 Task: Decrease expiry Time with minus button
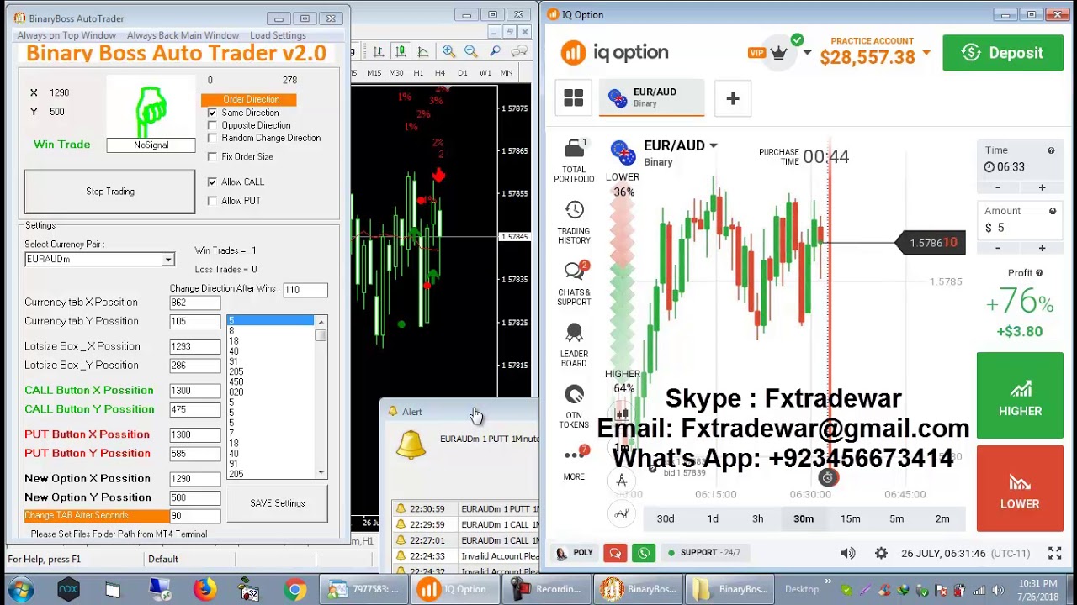tap(998, 187)
